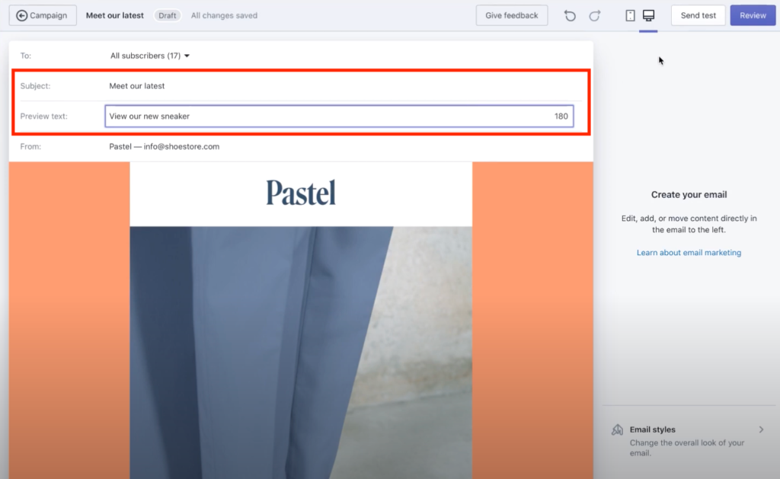Select the Pastel logo in email
780x479 pixels.
click(301, 193)
